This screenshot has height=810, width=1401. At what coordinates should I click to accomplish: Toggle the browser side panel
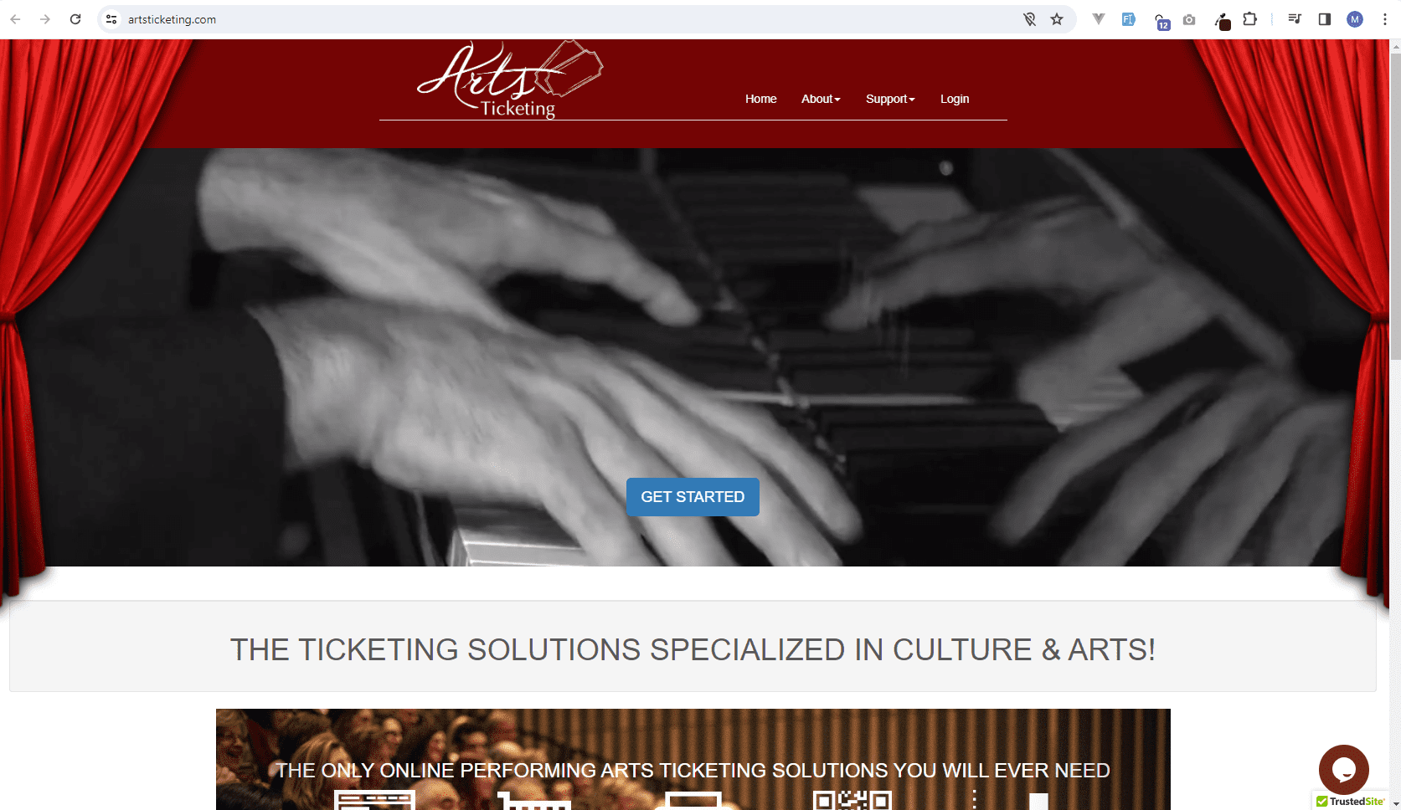[1325, 19]
